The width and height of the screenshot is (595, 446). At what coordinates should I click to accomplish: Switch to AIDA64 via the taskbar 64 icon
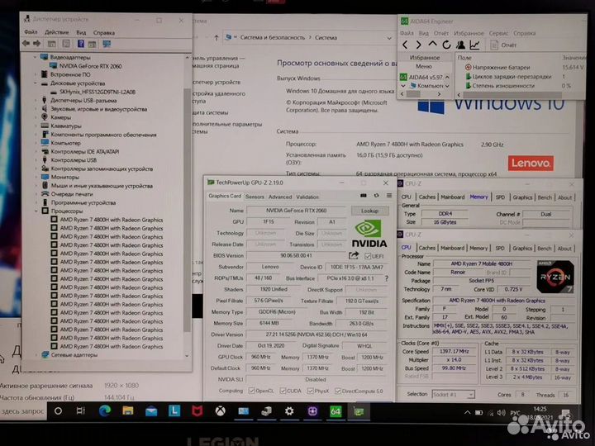(336, 411)
